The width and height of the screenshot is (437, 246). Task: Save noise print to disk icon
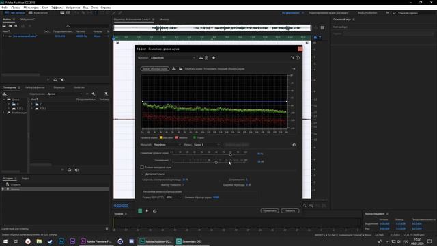[x=174, y=68]
